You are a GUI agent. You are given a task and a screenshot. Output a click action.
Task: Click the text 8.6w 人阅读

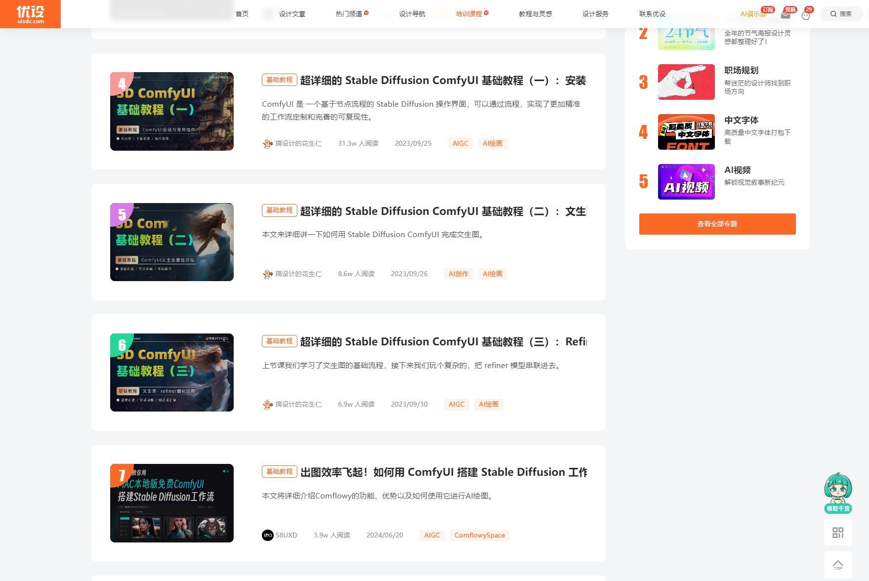356,274
